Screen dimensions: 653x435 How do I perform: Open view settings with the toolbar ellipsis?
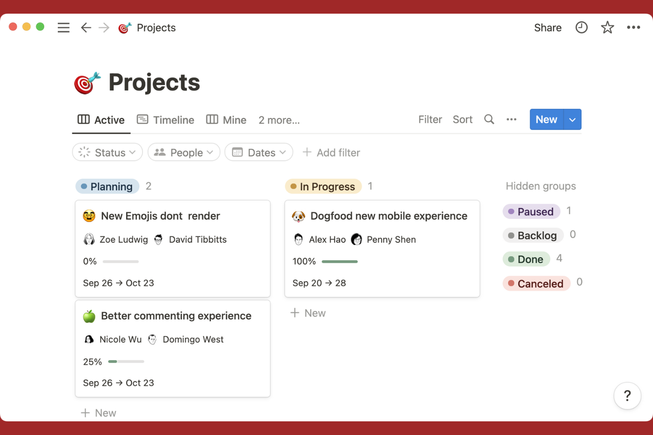pyautogui.click(x=511, y=119)
